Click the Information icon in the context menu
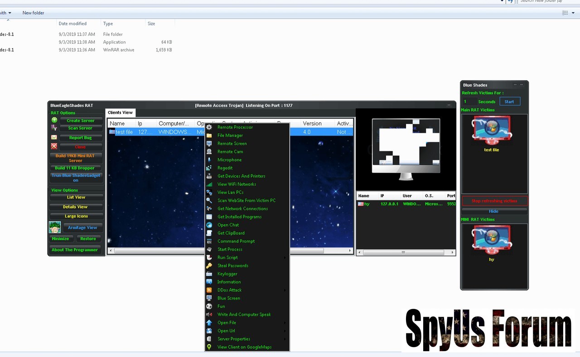This screenshot has width=580, height=357. pyautogui.click(x=209, y=282)
